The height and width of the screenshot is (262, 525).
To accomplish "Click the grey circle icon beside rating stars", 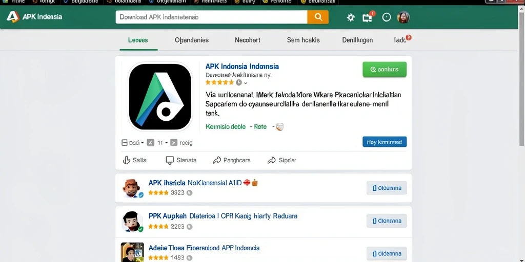I will coord(239,82).
